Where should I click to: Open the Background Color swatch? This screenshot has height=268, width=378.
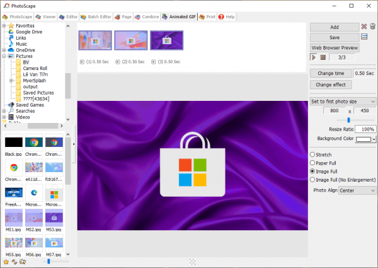[x=364, y=139]
